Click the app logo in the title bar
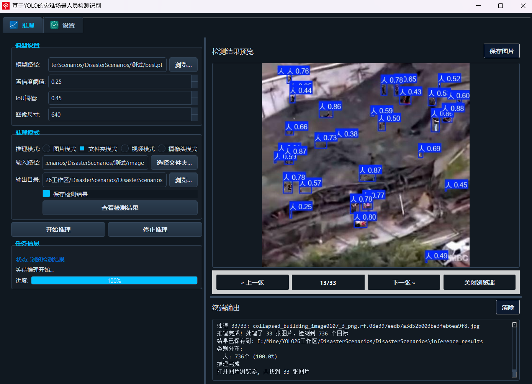Screen dimensions: 532x384 coord(6,6)
